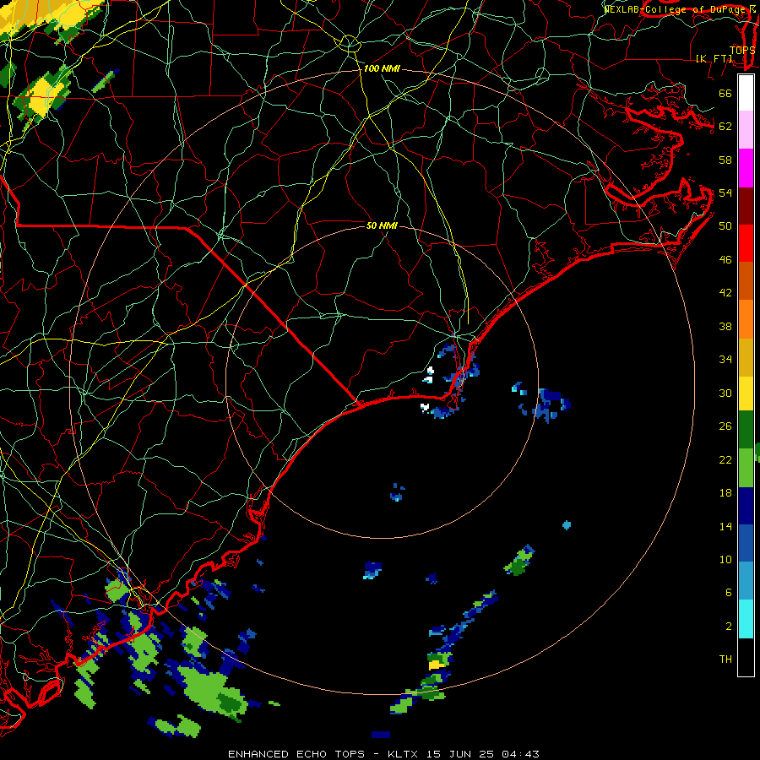Click the legend value "38"
This screenshot has height=760, width=760.
point(725,327)
